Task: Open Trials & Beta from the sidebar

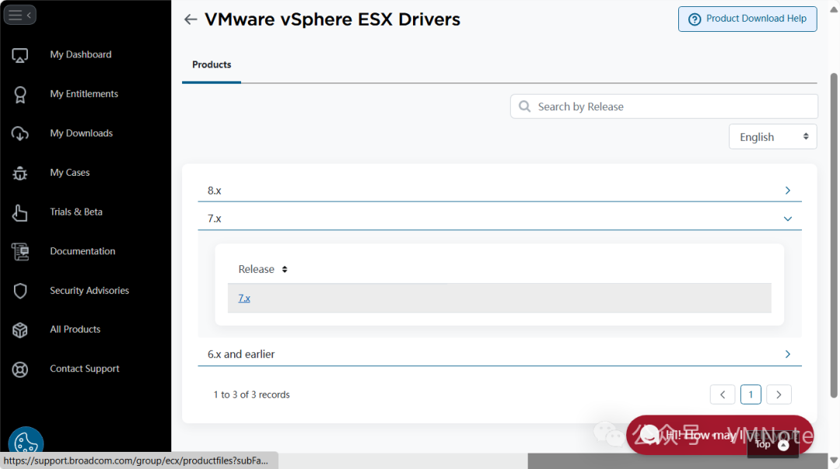Action: (x=76, y=212)
